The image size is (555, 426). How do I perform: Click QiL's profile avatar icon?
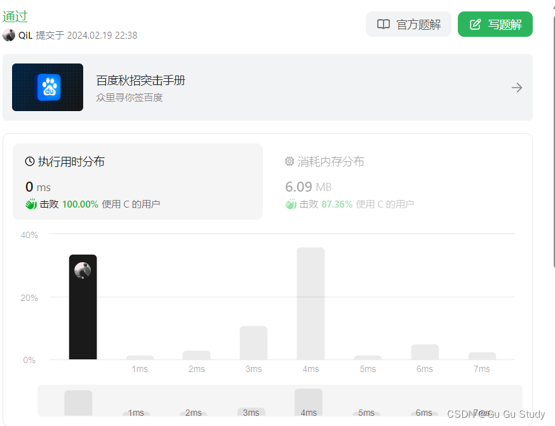(9, 36)
